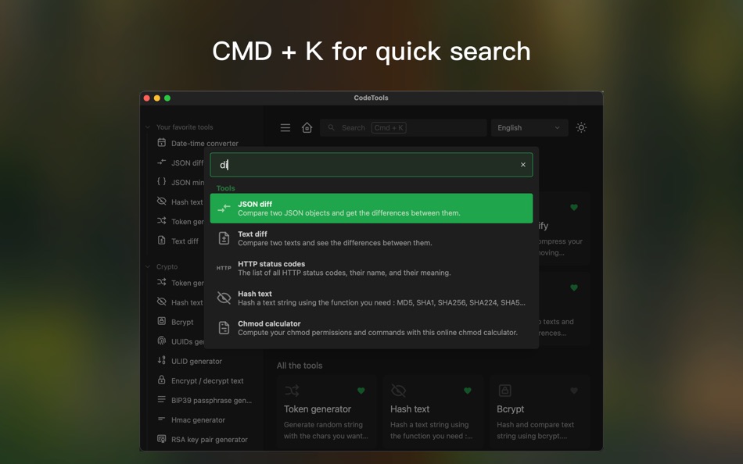The width and height of the screenshot is (743, 464).
Task: Click the JSON diff arrows icon in results
Action: coord(224,209)
